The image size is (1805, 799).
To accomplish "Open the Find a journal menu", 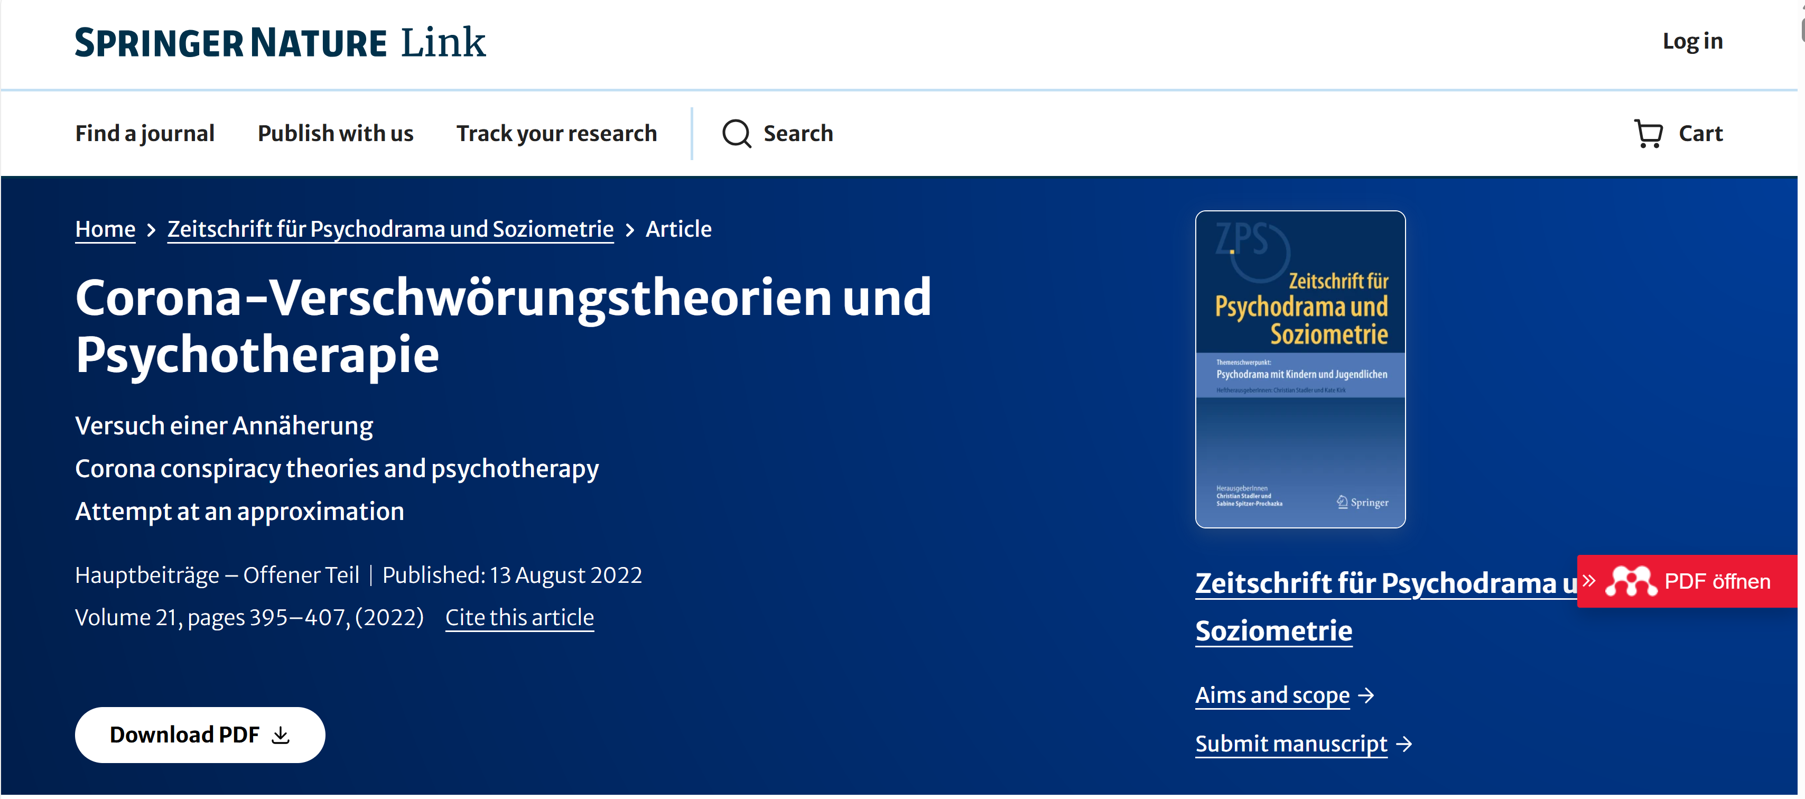I will coord(144,133).
